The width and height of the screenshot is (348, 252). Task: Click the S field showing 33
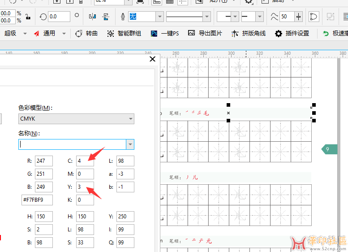click(x=85, y=243)
